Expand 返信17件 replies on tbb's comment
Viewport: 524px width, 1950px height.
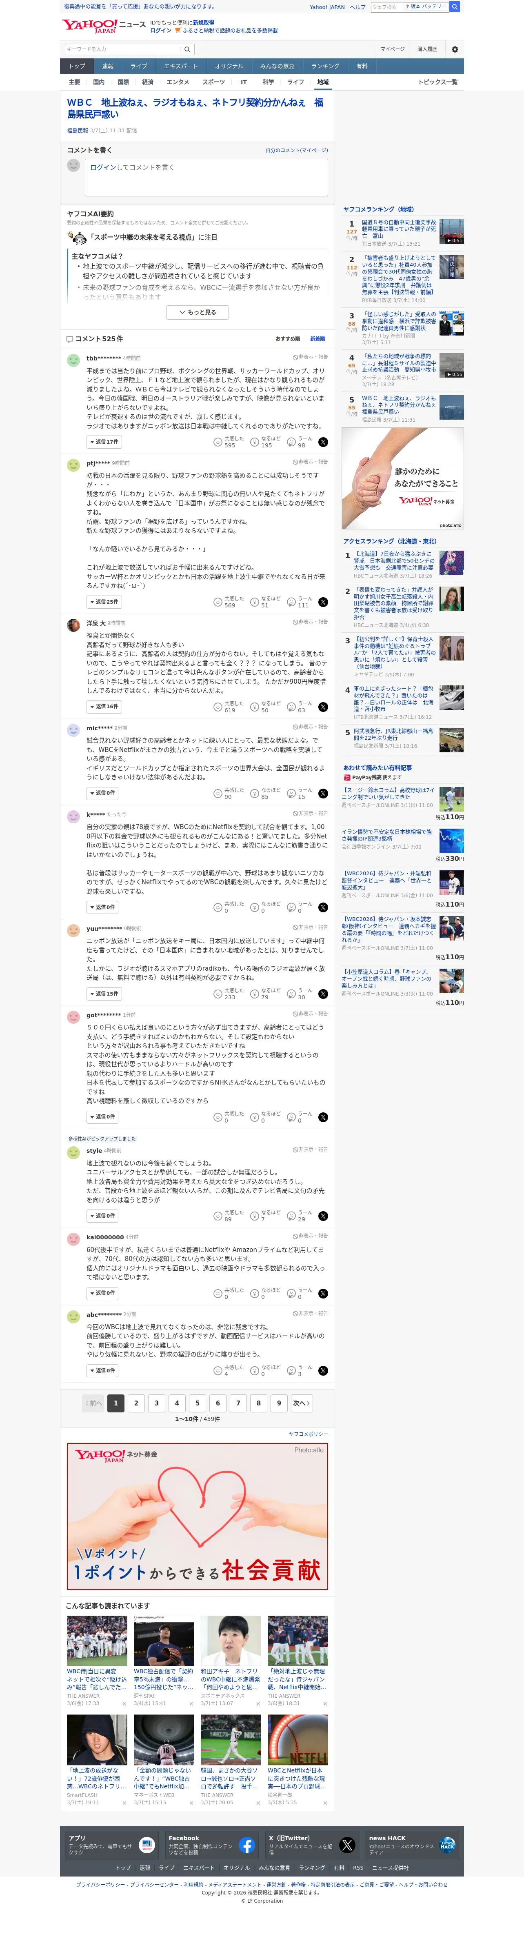click(x=104, y=442)
